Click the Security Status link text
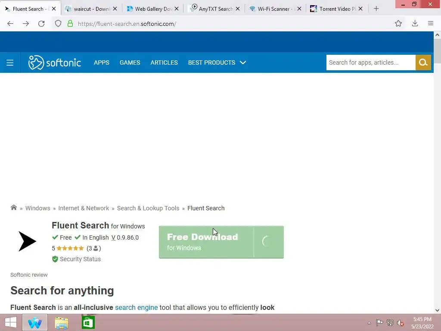 point(80,259)
